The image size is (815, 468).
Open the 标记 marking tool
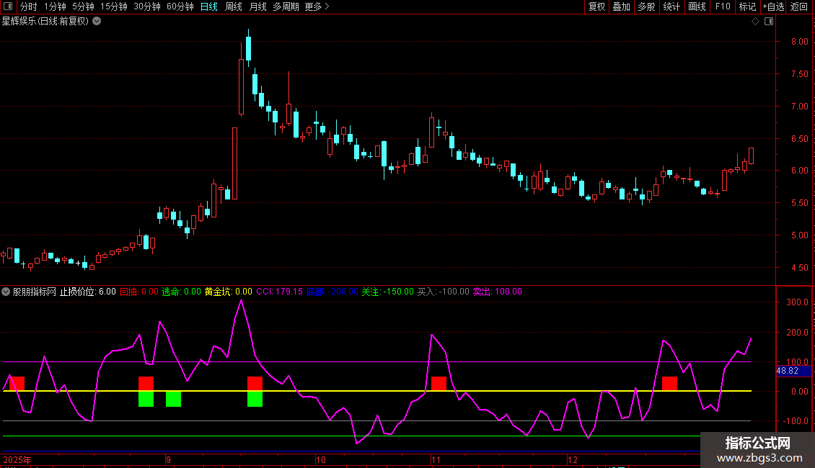tap(747, 7)
